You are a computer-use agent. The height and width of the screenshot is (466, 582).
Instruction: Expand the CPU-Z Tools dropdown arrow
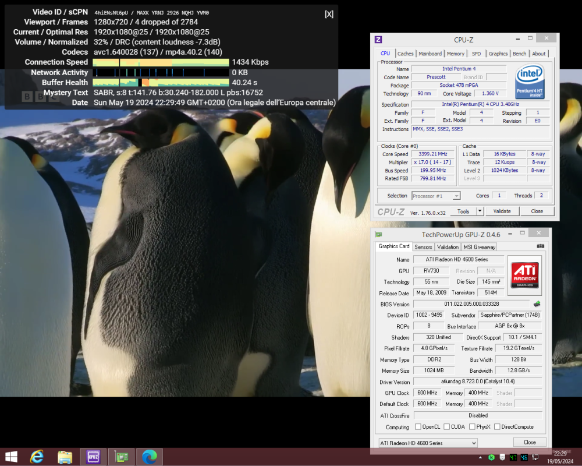480,211
